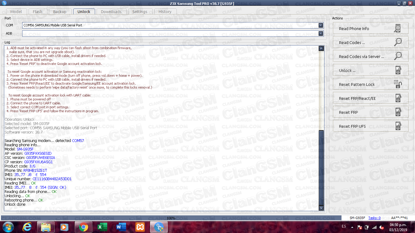
Task: Click the Z3X tool taskbar icon
Action: pyautogui.click(x=159, y=227)
